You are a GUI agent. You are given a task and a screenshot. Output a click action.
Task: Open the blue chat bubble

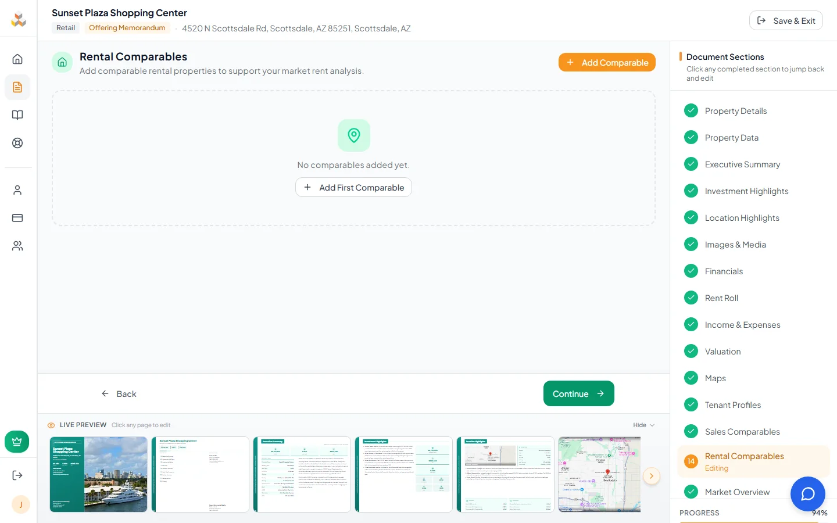click(x=808, y=494)
